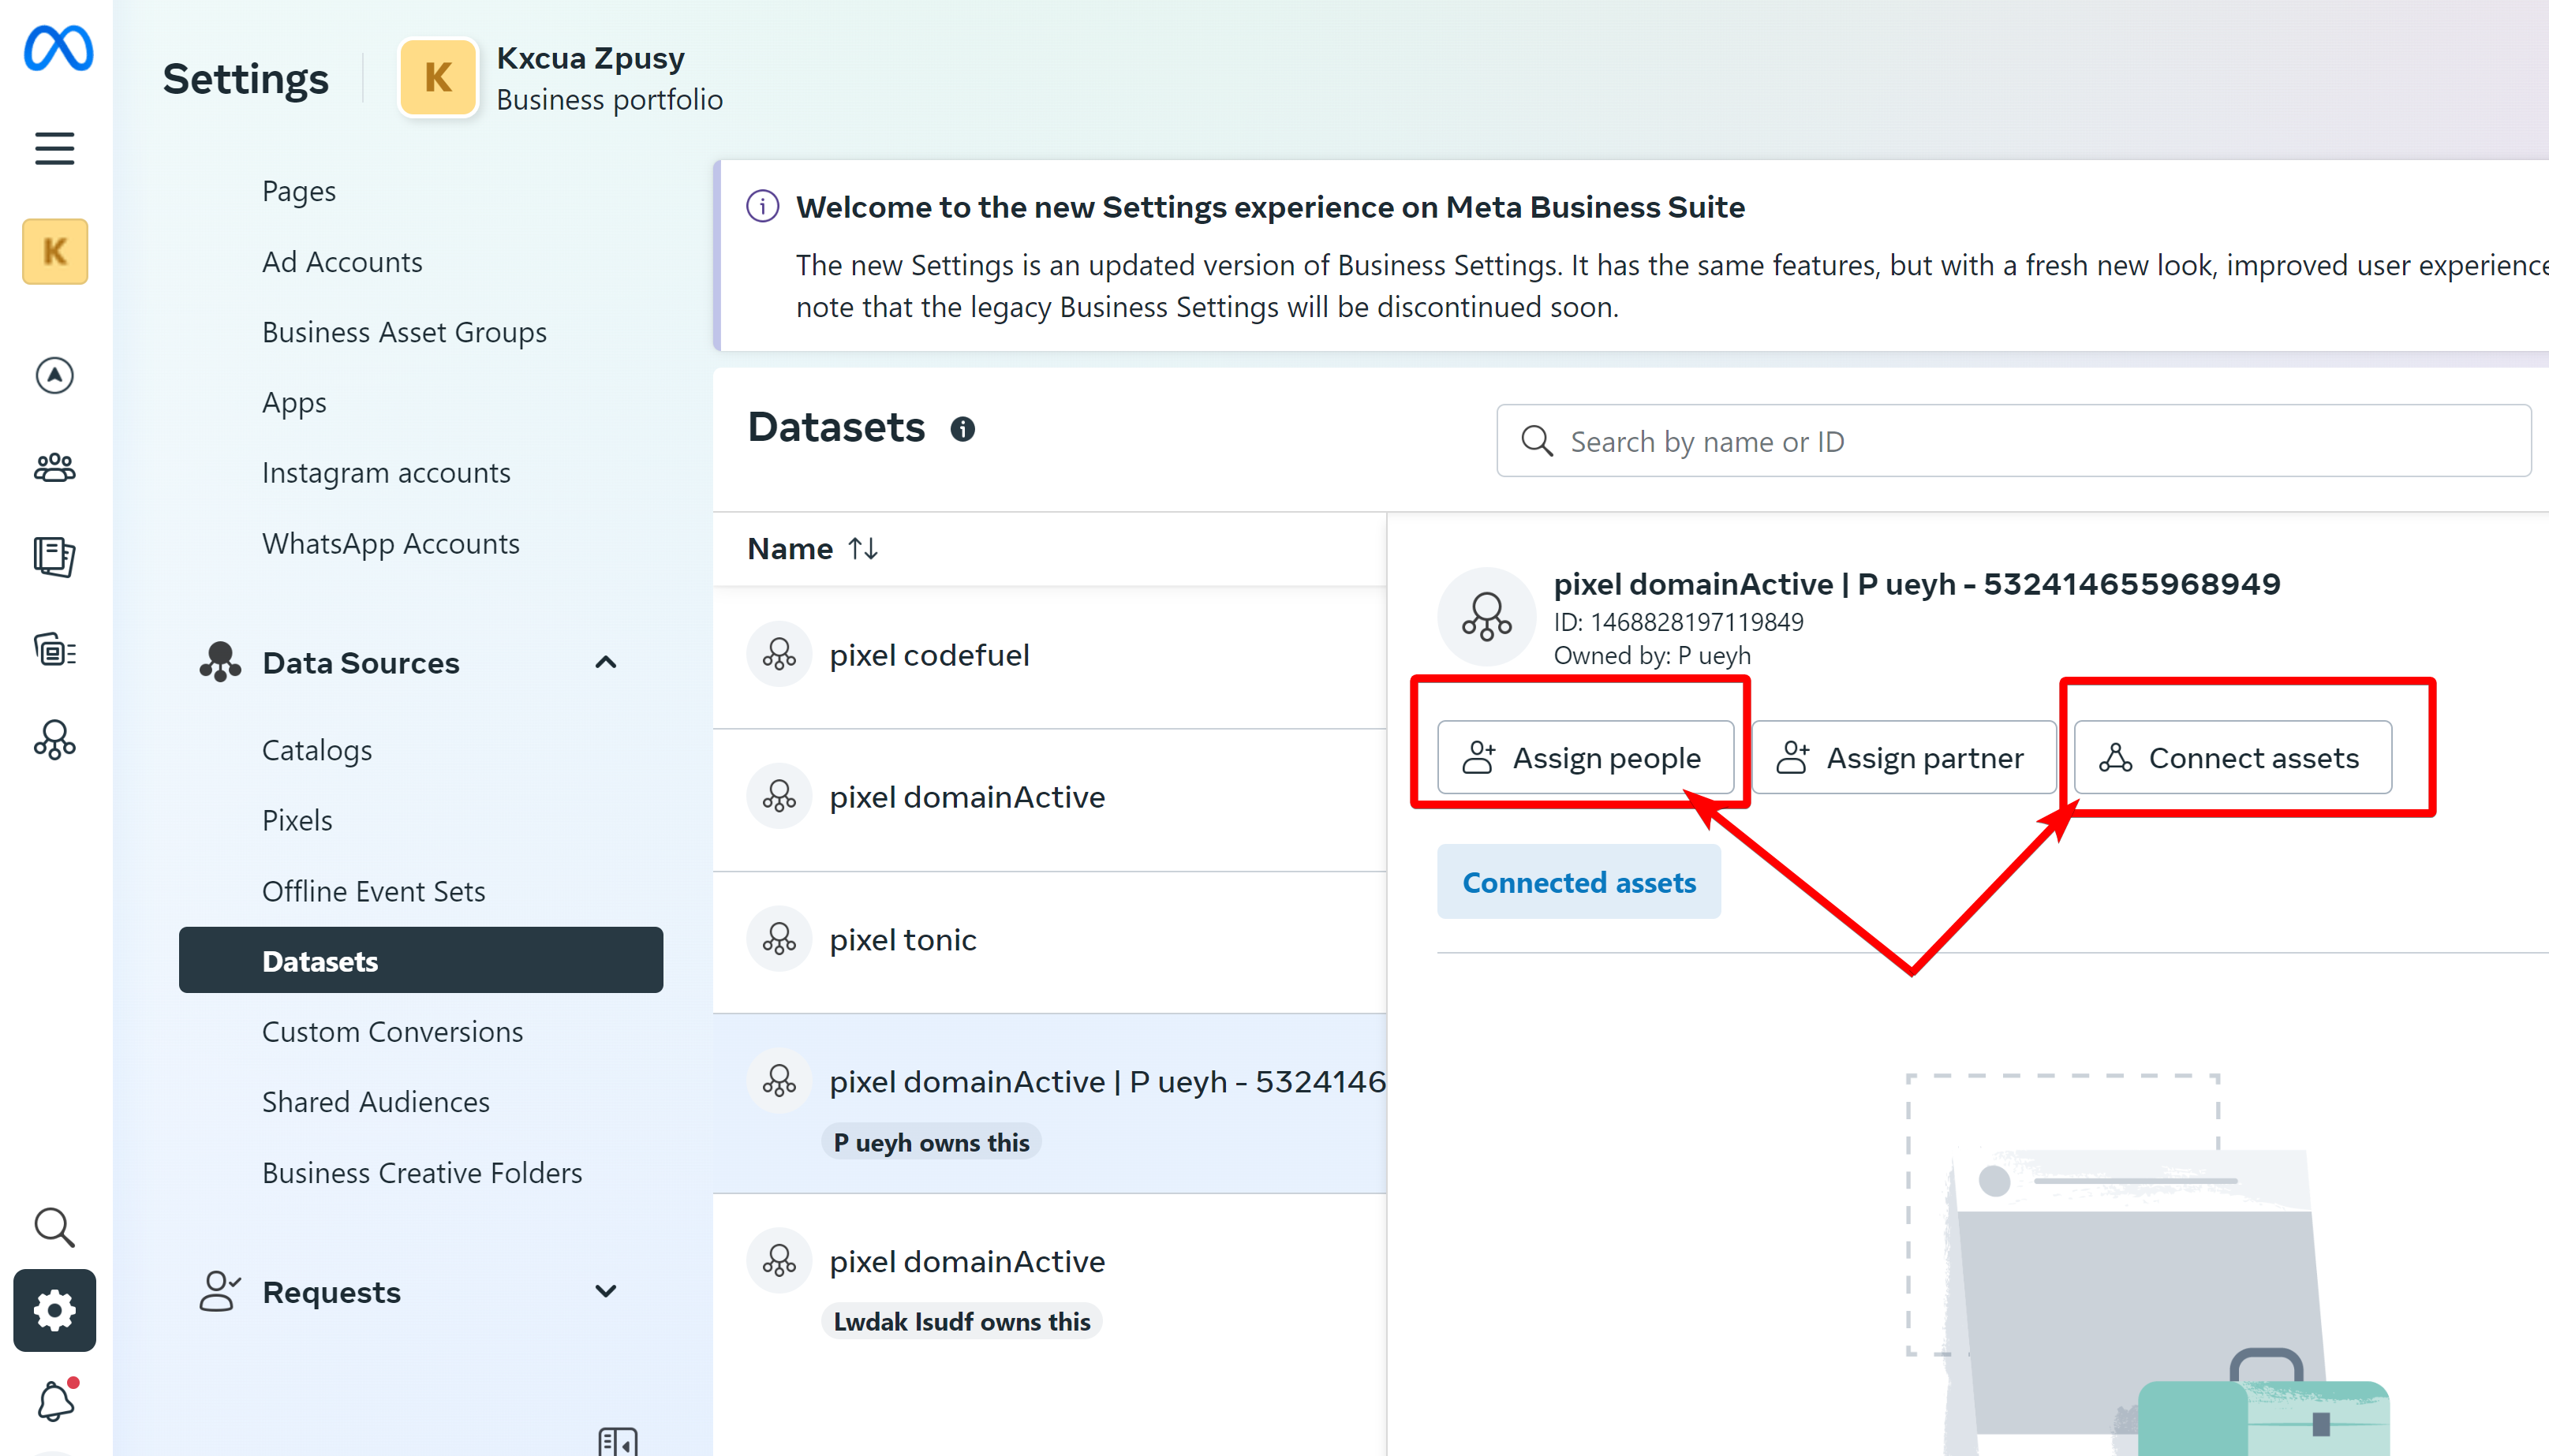
Task: Open the hamburger menu icon
Action: 55,148
